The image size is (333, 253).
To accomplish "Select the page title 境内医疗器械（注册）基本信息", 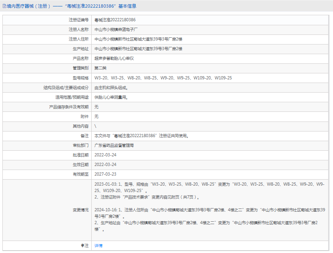I will [72, 6].
